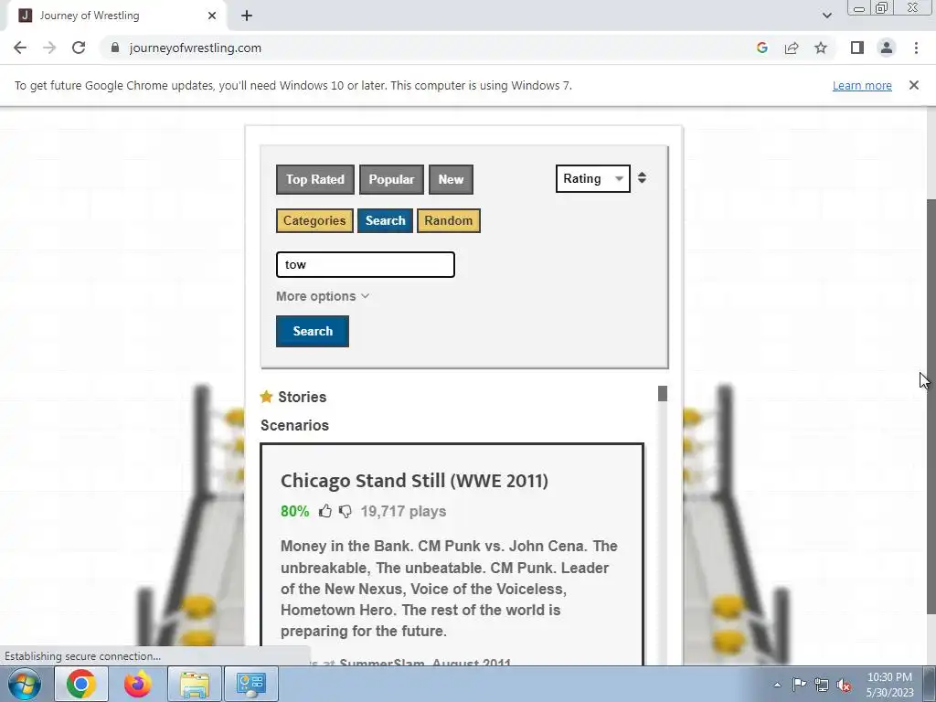Launch Firefox from the taskbar
The image size is (936, 702).
(x=137, y=684)
